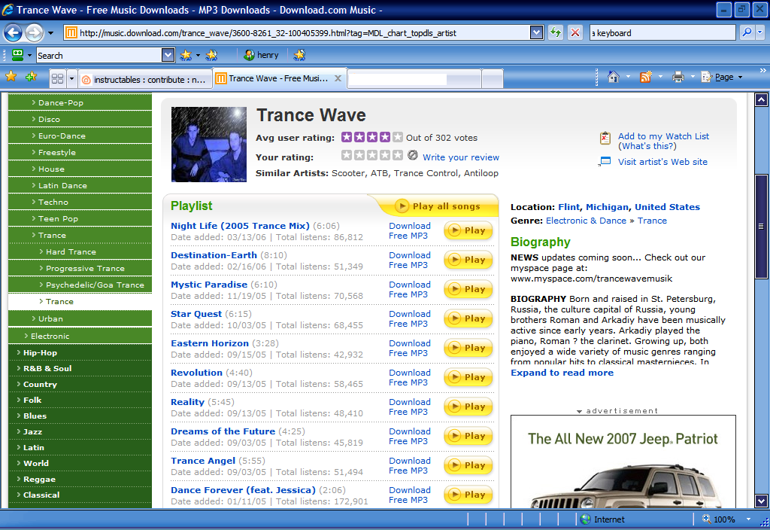Close the Trance Wave tab

[x=338, y=78]
